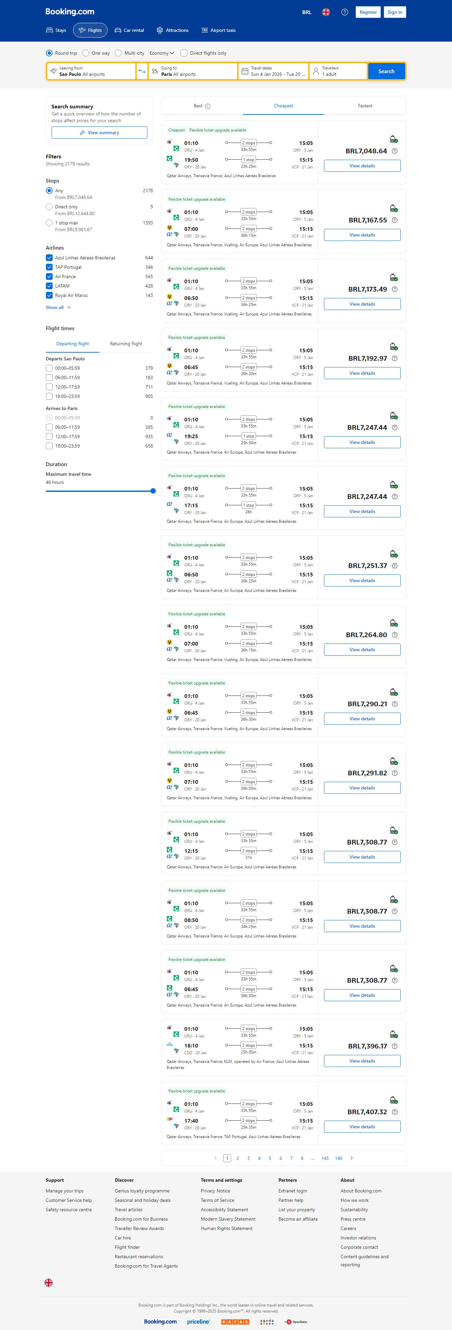Open the help question mark icon in header
This screenshot has height=1330, width=452.
tap(345, 12)
